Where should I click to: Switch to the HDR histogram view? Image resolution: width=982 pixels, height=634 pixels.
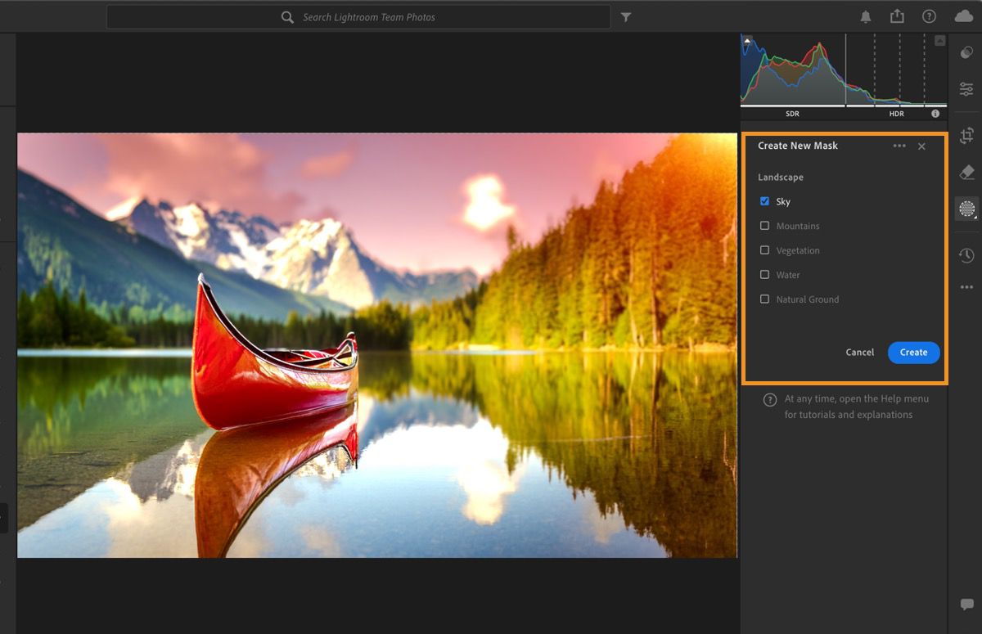click(895, 114)
